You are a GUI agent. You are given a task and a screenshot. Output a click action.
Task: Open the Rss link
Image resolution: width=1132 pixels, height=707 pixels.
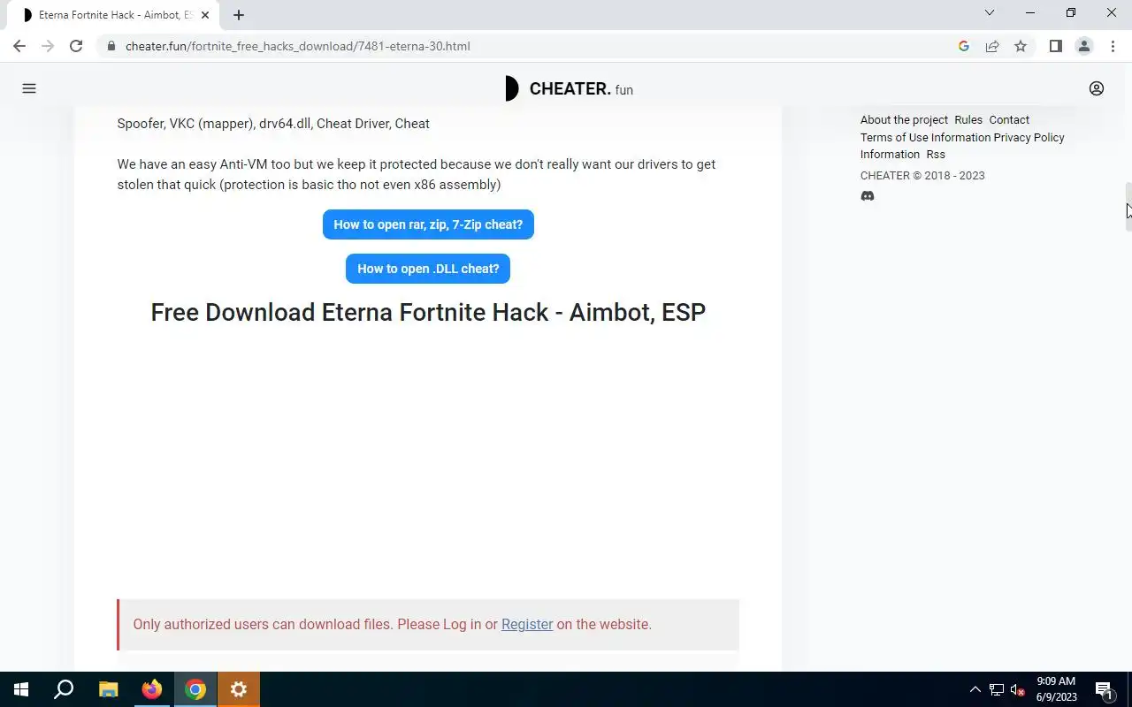pyautogui.click(x=936, y=155)
